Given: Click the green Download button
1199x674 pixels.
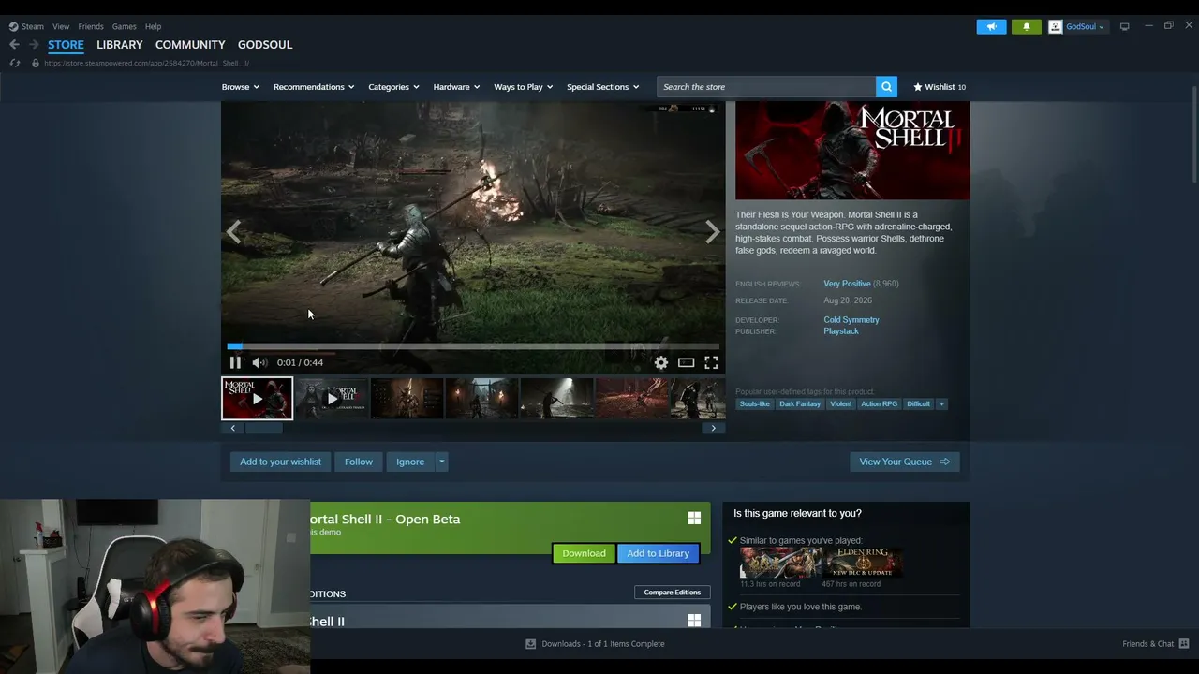Looking at the screenshot, I should click(584, 553).
